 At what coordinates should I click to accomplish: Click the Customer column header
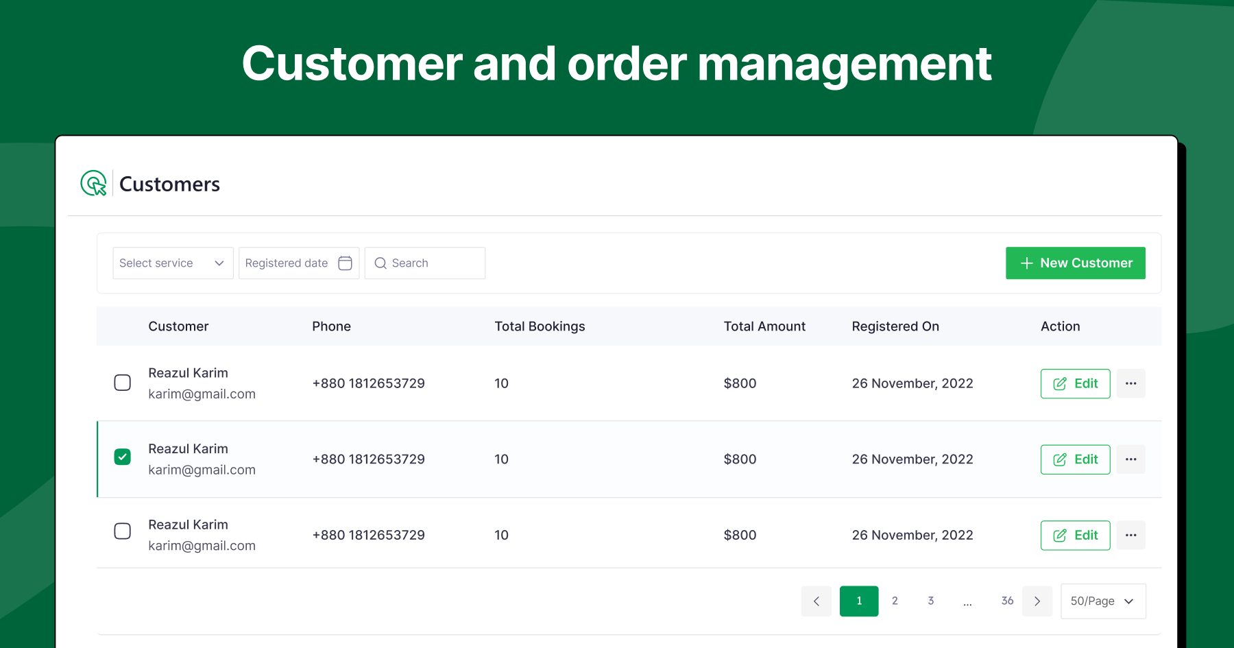(178, 326)
